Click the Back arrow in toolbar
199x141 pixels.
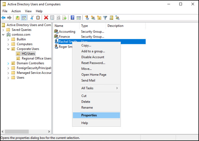point(3,18)
